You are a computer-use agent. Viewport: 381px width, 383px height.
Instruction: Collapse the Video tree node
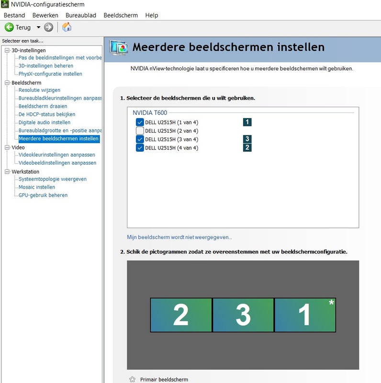pyautogui.click(x=7, y=147)
